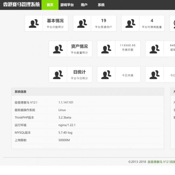
Task: Click the 4 agent count value
Action: [x=152, y=21]
